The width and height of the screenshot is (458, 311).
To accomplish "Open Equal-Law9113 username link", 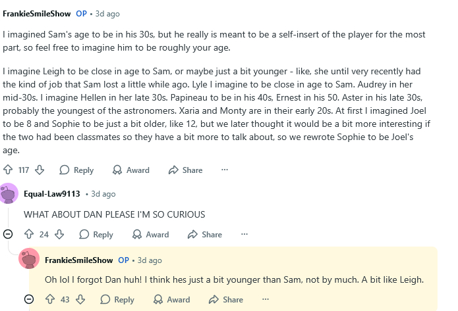I will (51, 194).
